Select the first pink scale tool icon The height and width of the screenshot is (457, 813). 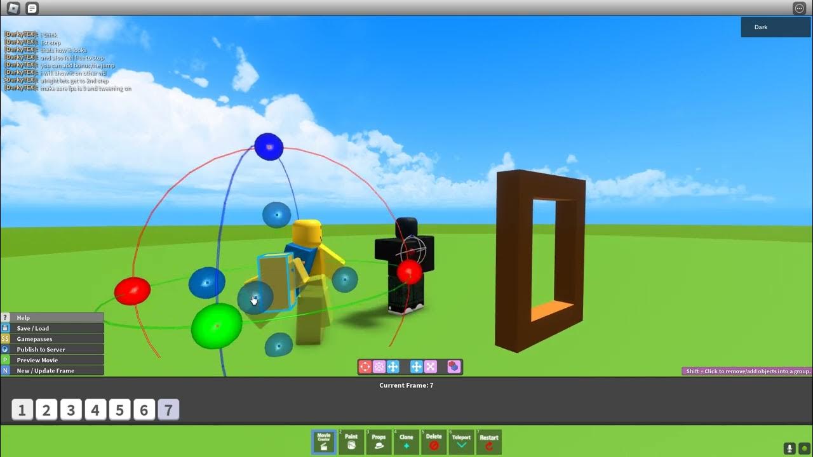coord(379,366)
